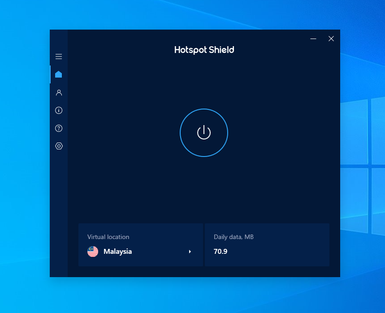This screenshot has height=313, width=385.
Task: Go to the Home sidebar icon
Action: 59,74
